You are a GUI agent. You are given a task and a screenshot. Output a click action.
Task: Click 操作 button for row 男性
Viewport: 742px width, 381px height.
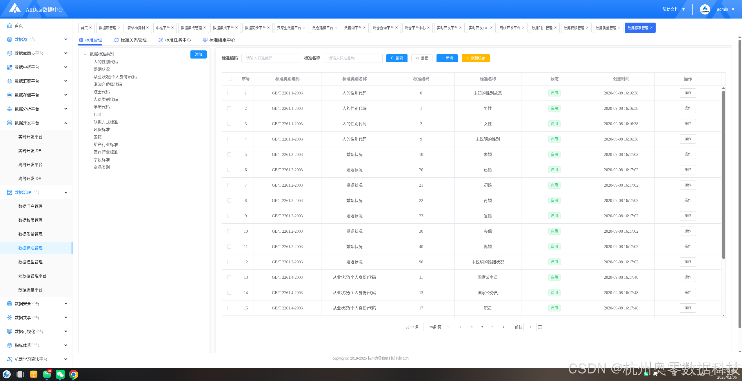point(688,108)
